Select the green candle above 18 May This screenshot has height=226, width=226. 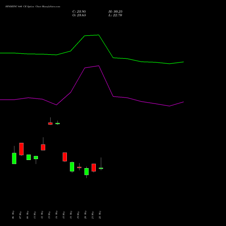point(72,167)
